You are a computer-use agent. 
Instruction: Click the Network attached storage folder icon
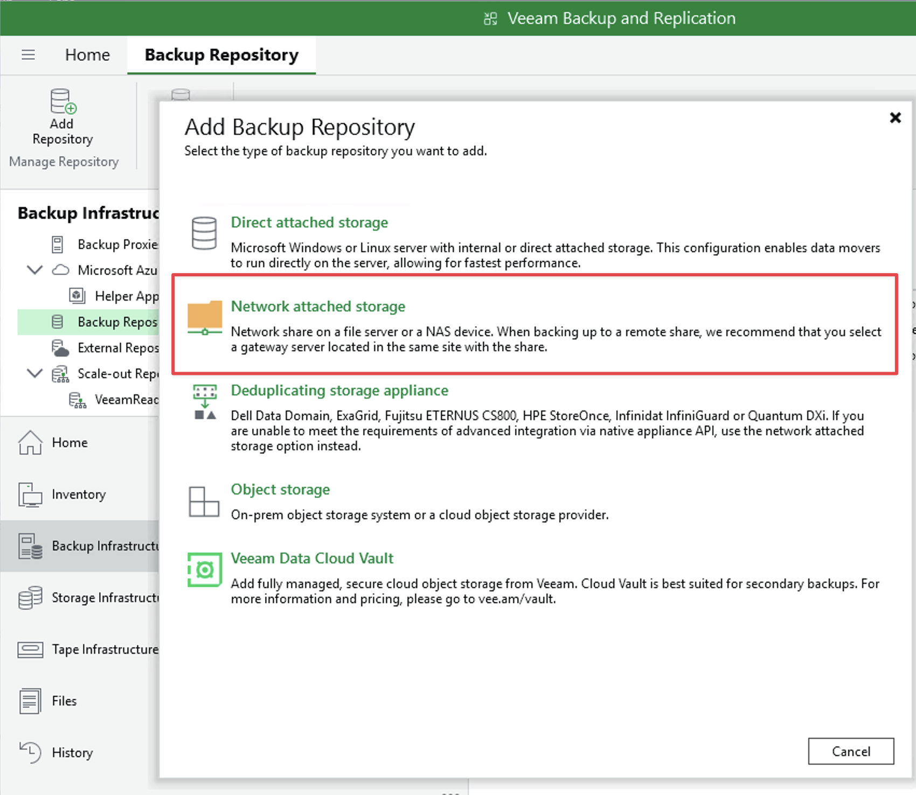tap(204, 317)
